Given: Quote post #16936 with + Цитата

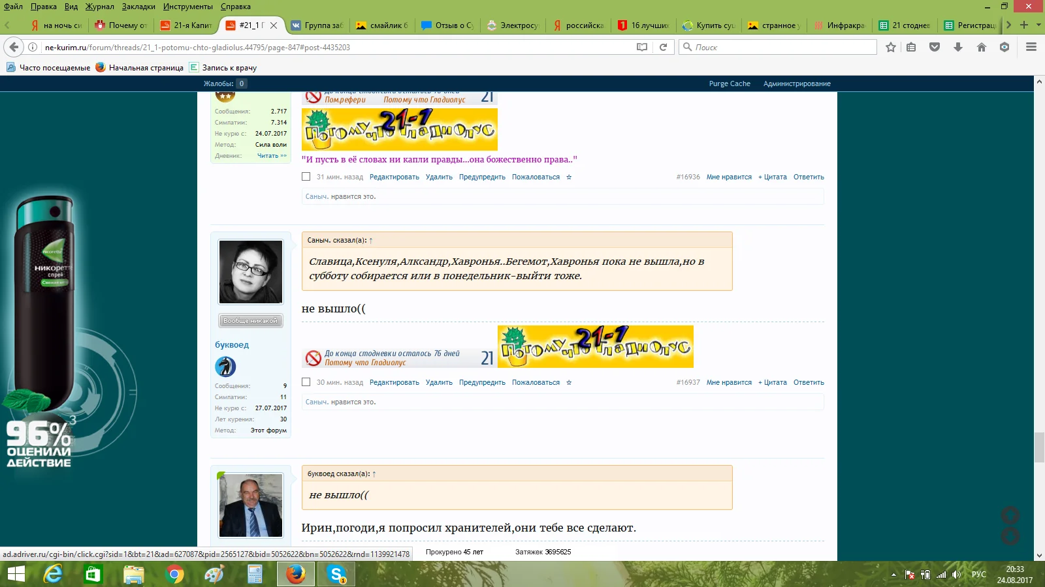Looking at the screenshot, I should click(x=773, y=177).
